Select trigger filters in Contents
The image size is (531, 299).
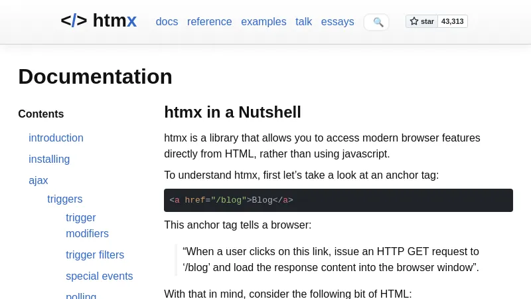point(95,255)
